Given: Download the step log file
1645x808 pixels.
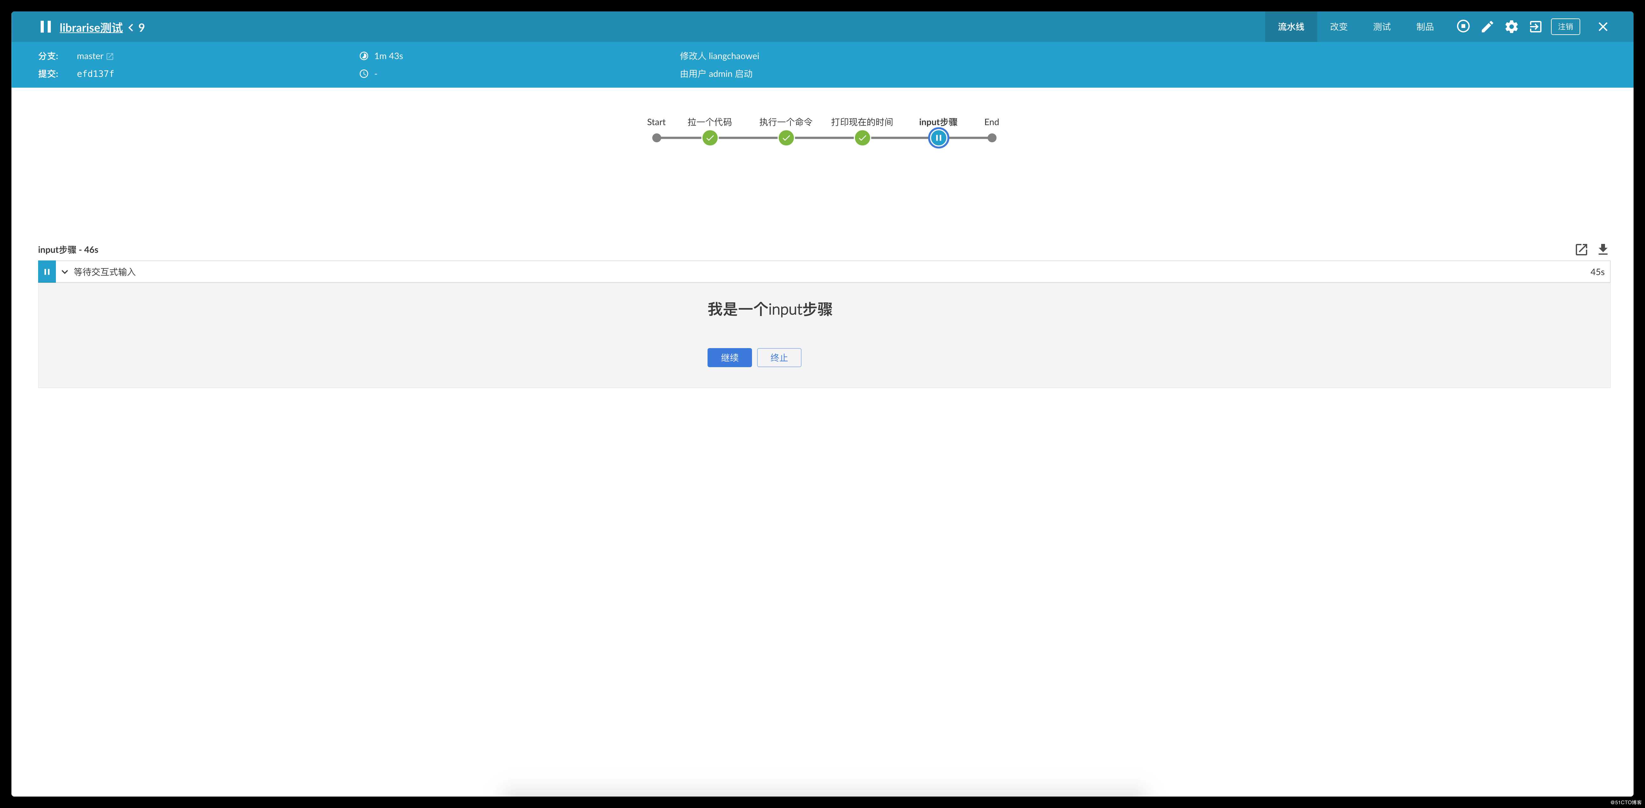Looking at the screenshot, I should pyautogui.click(x=1602, y=249).
